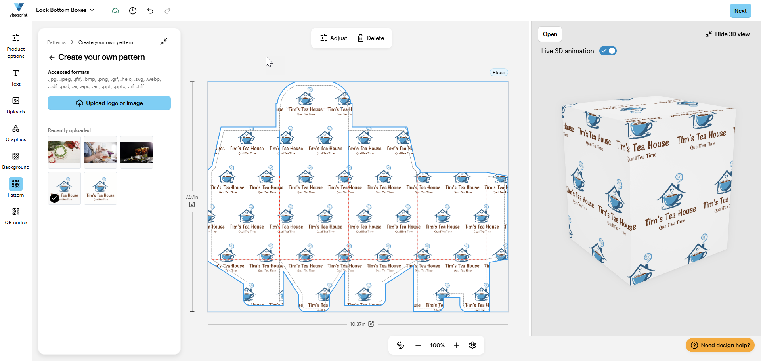Click the Next button
Screen dimensions: 761x361
tap(740, 11)
